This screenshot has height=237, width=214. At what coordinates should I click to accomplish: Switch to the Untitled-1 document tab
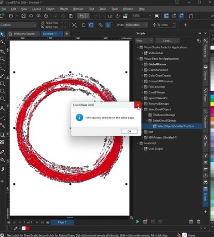(x=52, y=34)
